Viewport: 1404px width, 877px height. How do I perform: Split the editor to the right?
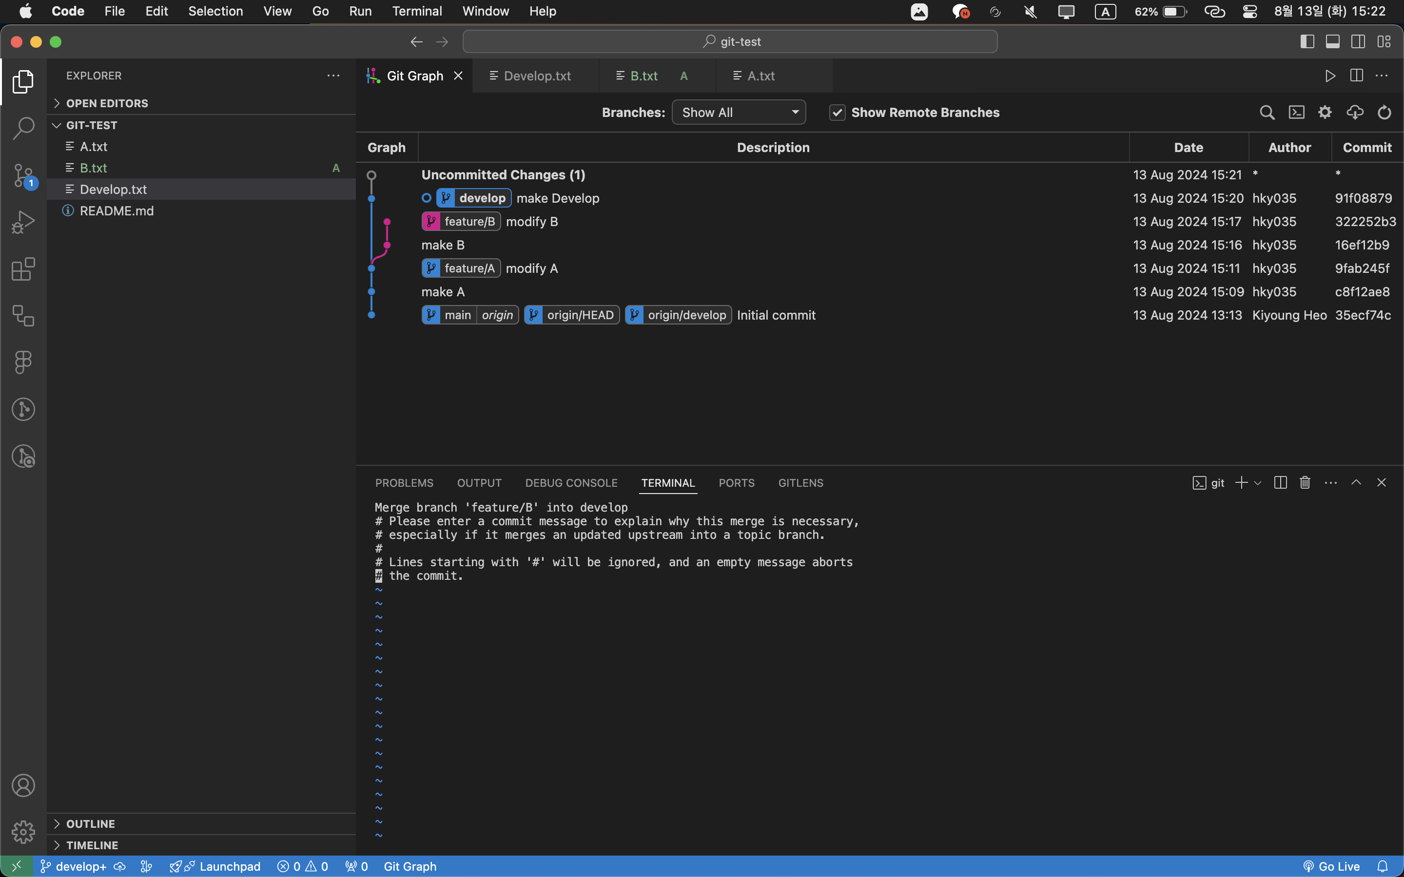(1356, 76)
